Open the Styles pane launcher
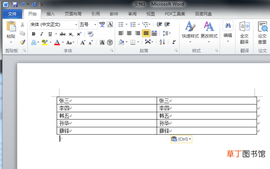The height and width of the screenshot is (169, 270). pyautogui.click(x=216, y=50)
